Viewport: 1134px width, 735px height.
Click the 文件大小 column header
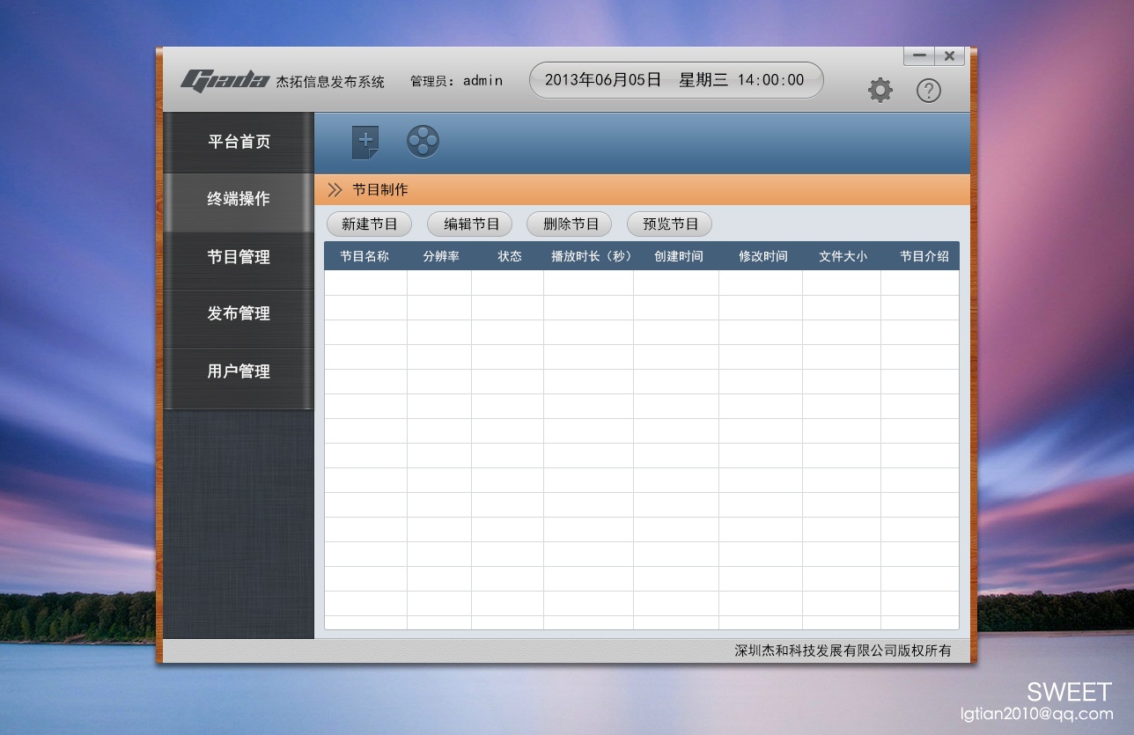click(843, 256)
